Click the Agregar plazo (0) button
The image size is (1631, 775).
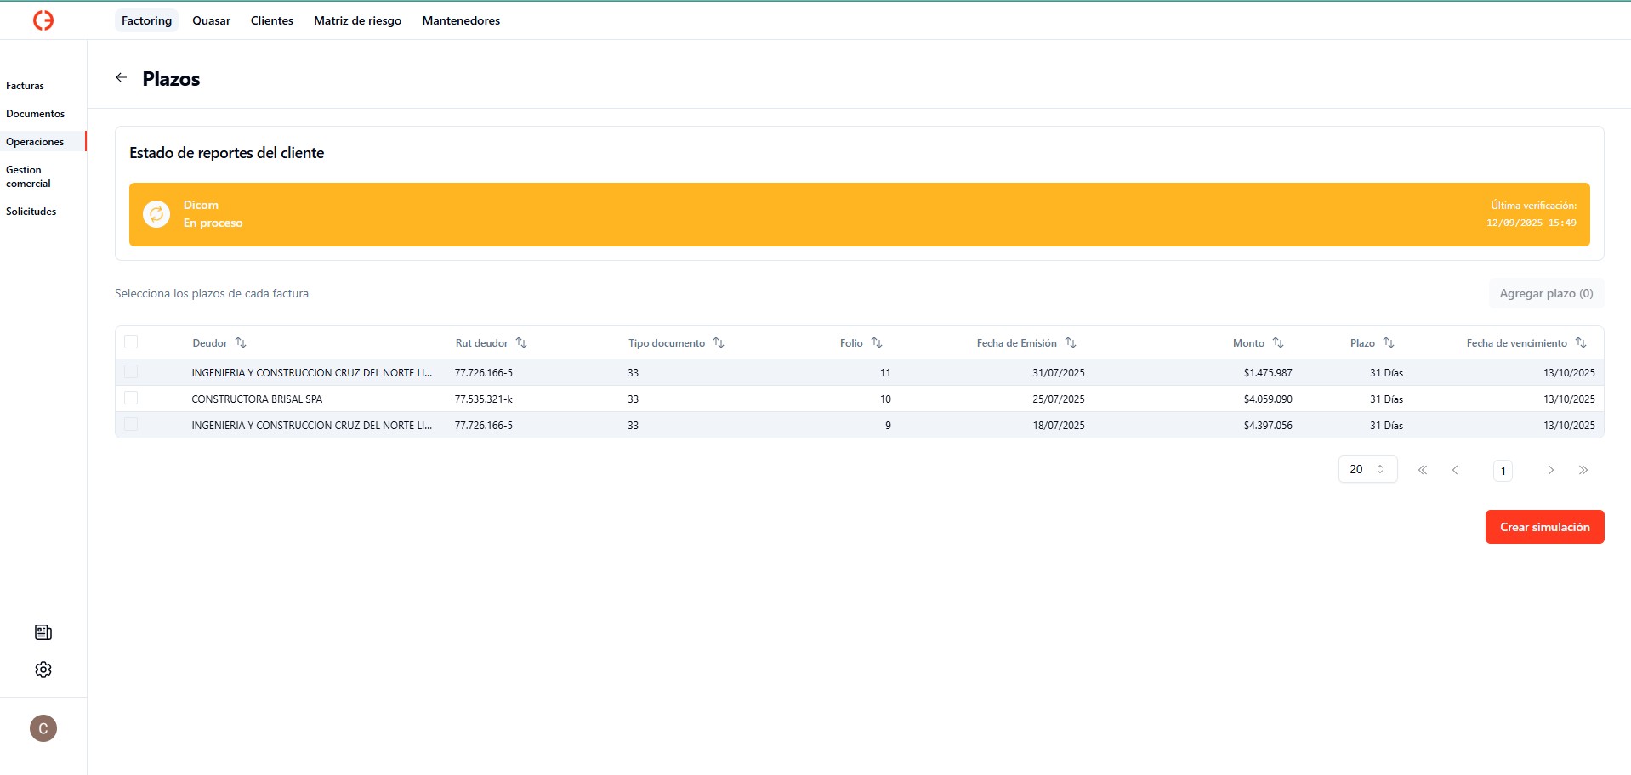coord(1546,293)
